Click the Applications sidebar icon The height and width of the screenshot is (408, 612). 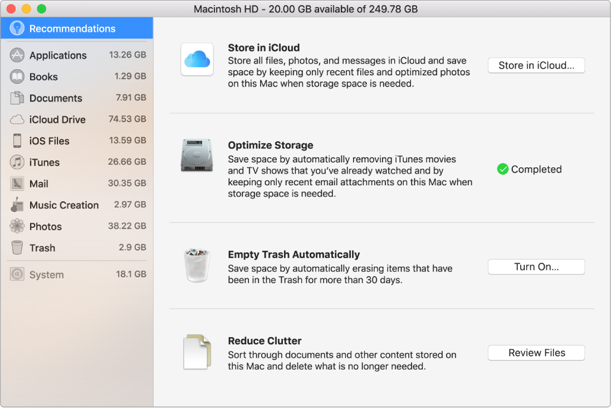coord(17,55)
